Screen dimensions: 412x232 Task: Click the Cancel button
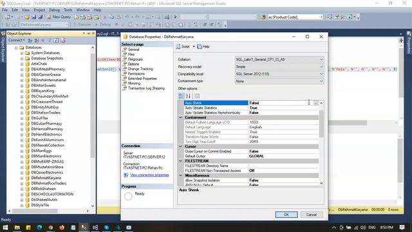coord(312,215)
